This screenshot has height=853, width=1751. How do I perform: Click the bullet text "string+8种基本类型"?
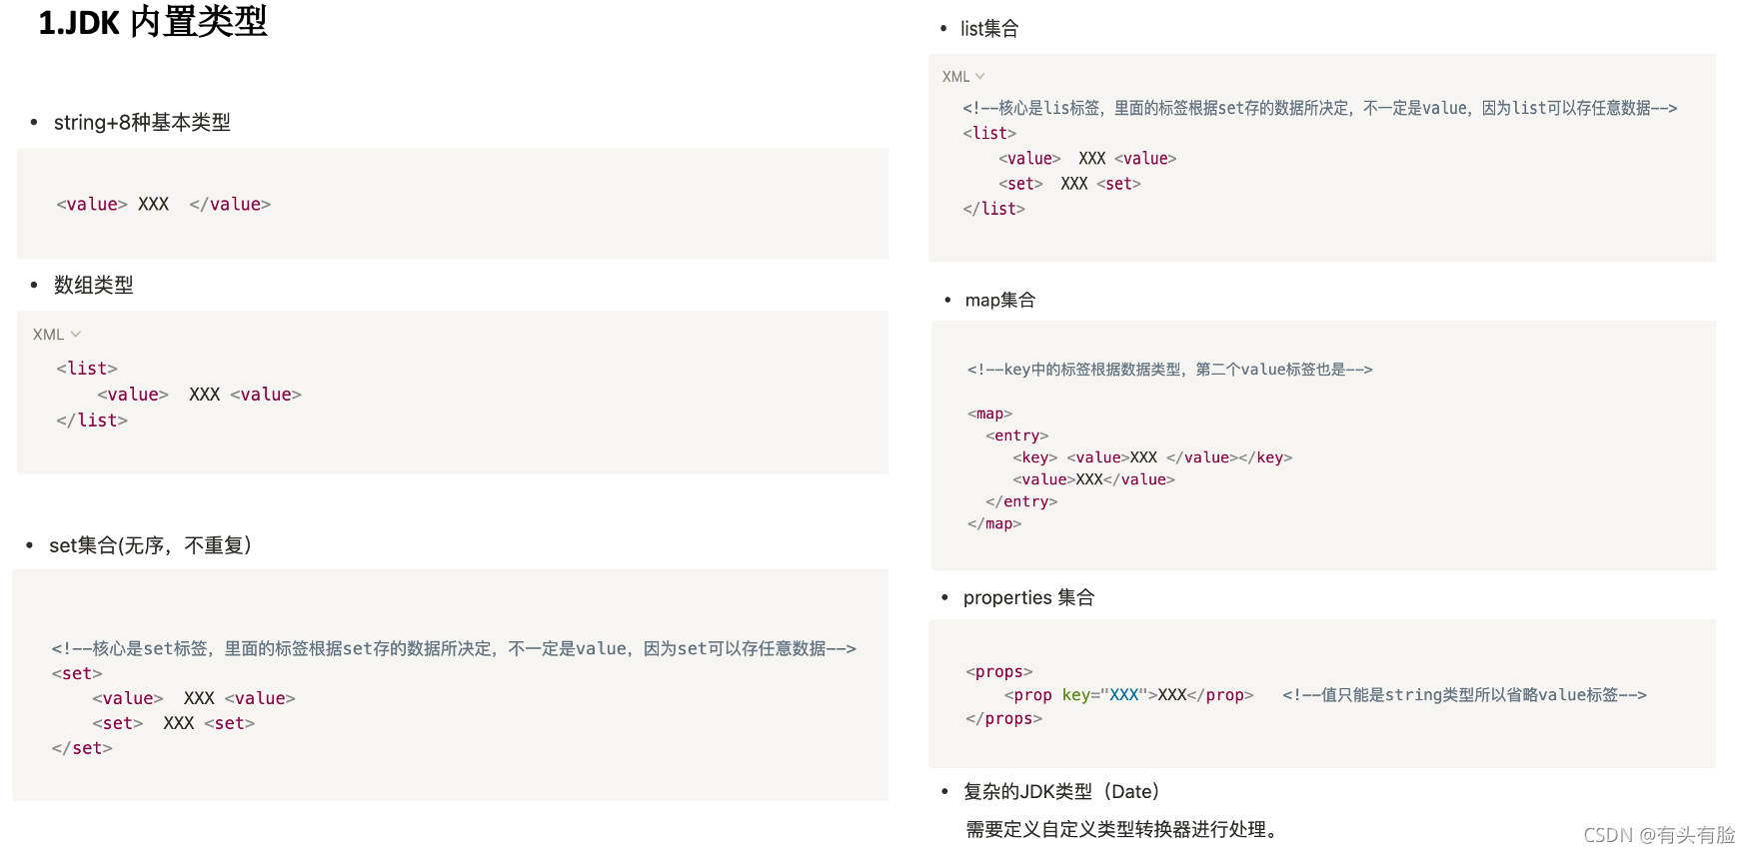142,122
